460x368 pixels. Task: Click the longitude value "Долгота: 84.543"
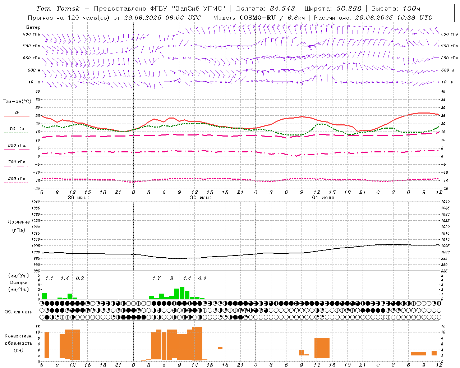tap(265, 9)
